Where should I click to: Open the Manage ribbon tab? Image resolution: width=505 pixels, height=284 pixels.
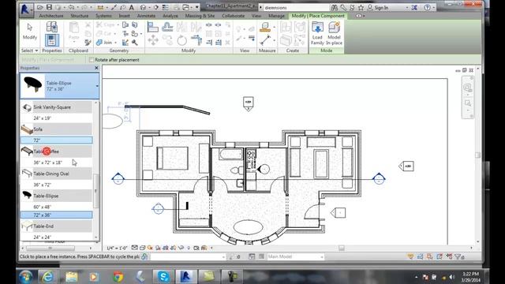click(276, 16)
